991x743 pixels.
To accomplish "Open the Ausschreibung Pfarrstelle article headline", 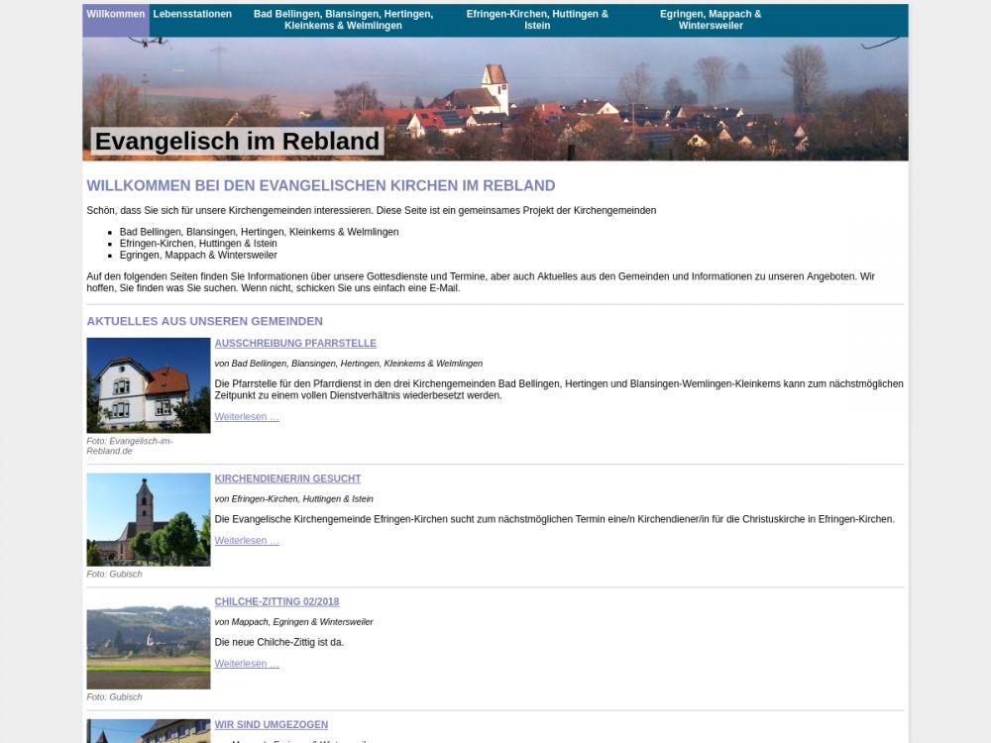I will click(x=295, y=344).
